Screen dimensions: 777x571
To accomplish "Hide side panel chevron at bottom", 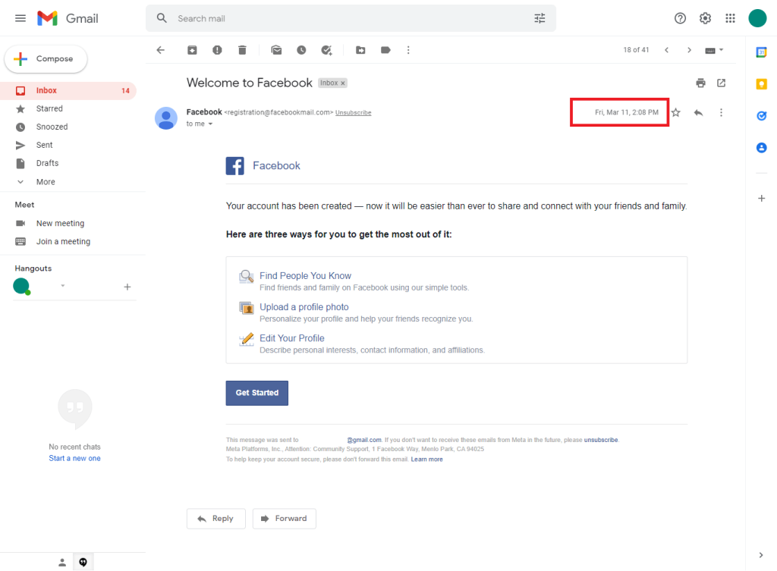I will (x=761, y=555).
